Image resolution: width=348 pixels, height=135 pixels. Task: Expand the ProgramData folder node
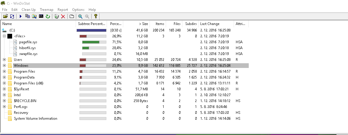4,77
